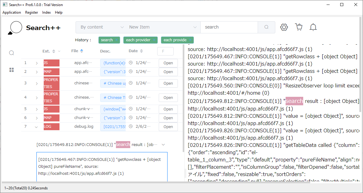Open the 'By content' dropdown
Viewport: 363px width, 193px height.
click(102, 27)
